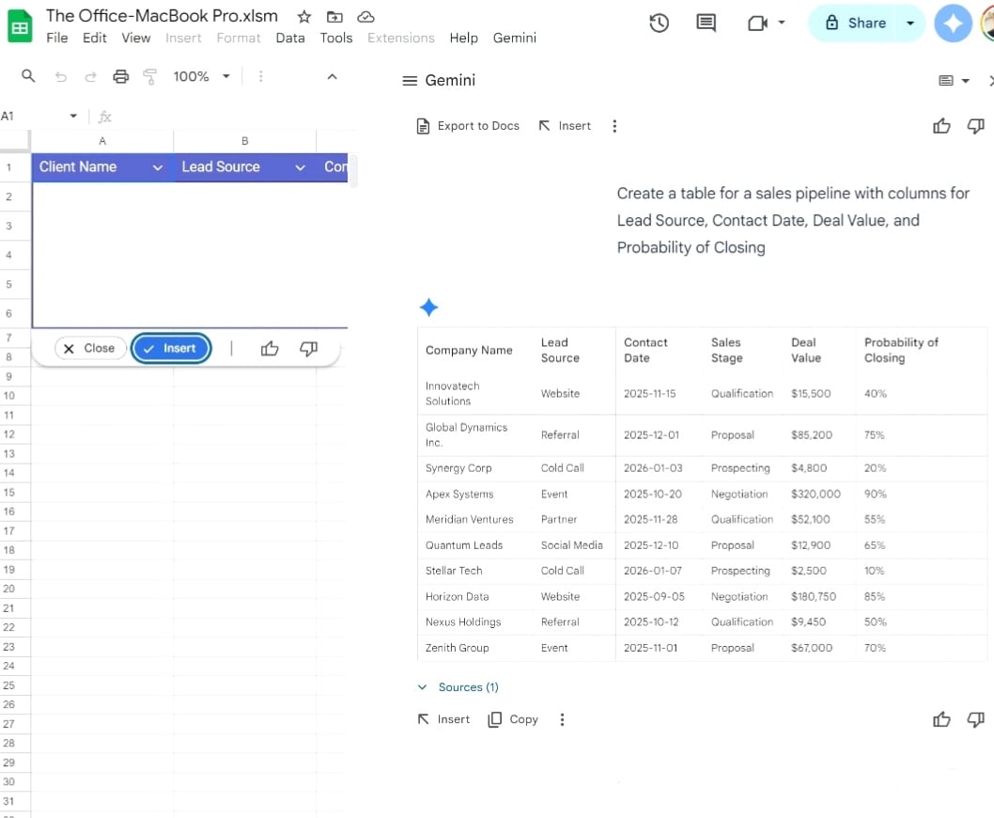Open the Data menu
Image resolution: width=994 pixels, height=818 pixels.
coord(290,38)
